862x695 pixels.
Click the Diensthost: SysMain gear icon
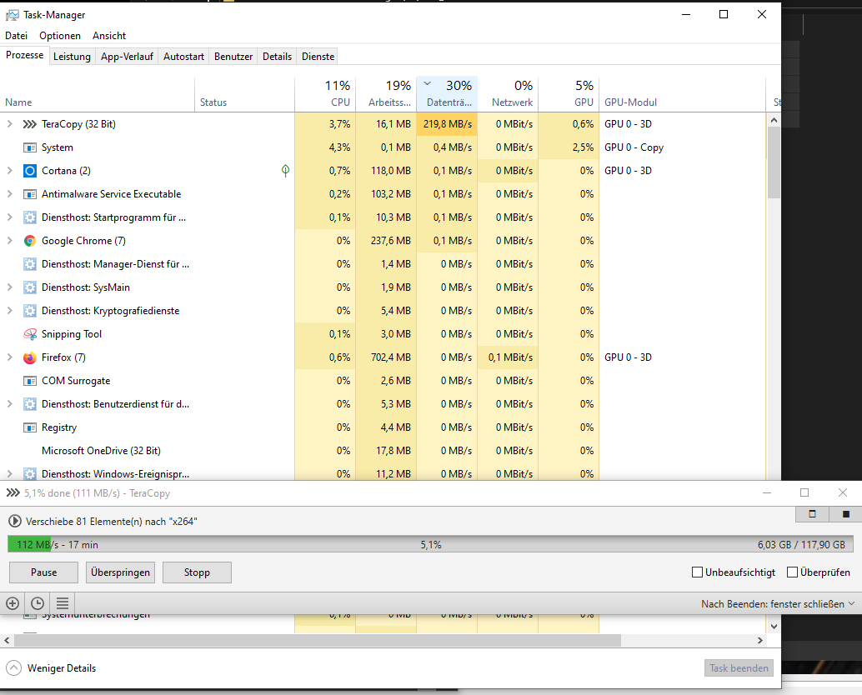coord(30,287)
